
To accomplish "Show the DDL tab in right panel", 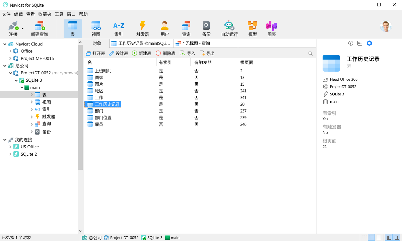I will (x=360, y=43).
